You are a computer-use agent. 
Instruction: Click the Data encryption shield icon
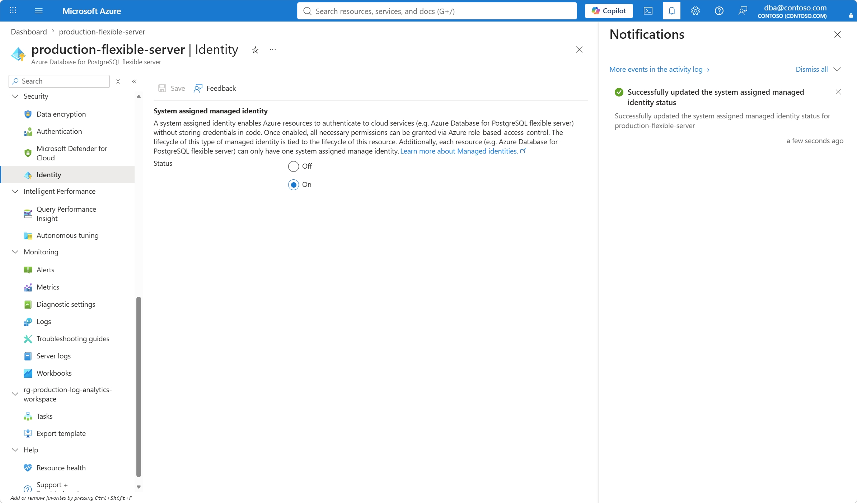[28, 114]
